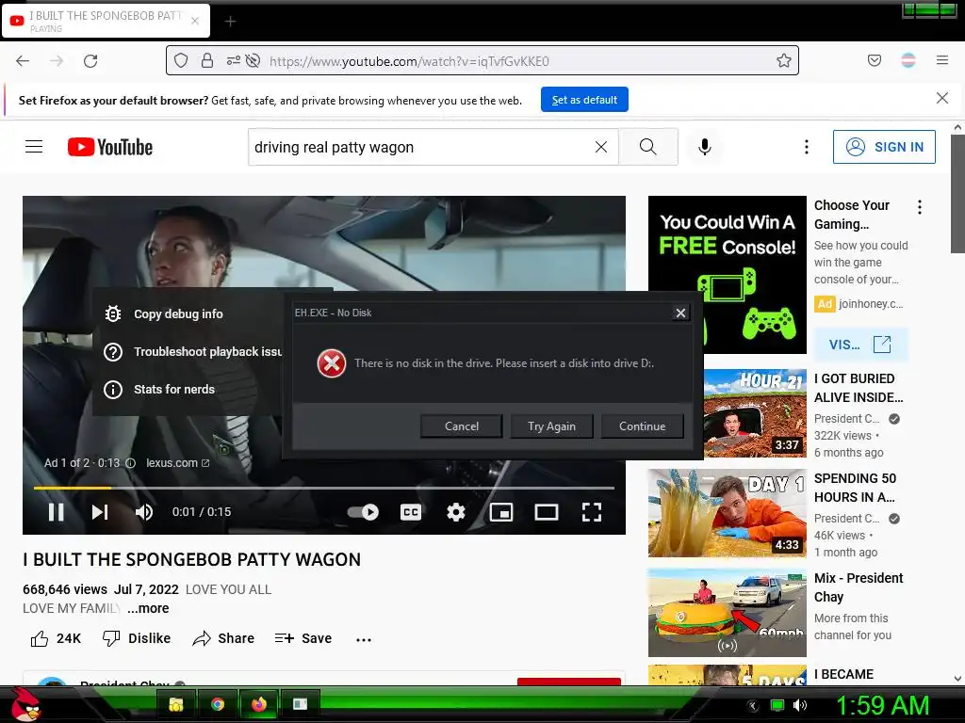Enter fullscreen mode icon

592,511
